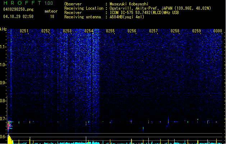Select the file name 0410290250.png
This screenshot has width=226, height=144.
coord(18,9)
